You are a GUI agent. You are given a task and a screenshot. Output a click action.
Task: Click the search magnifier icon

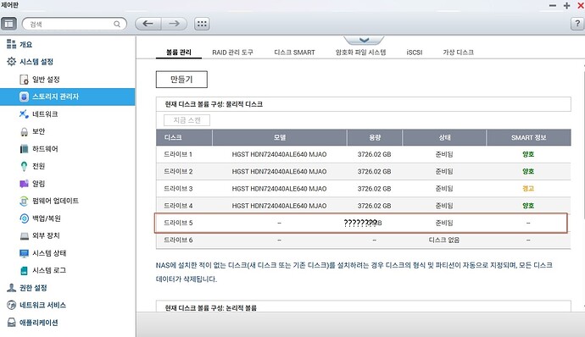(x=117, y=25)
